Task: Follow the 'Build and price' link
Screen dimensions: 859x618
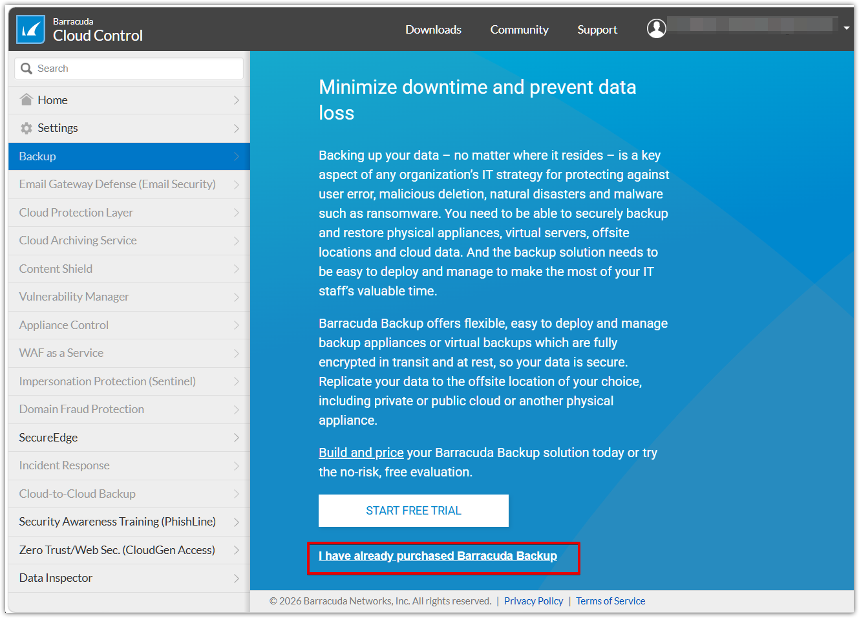Action: (361, 453)
